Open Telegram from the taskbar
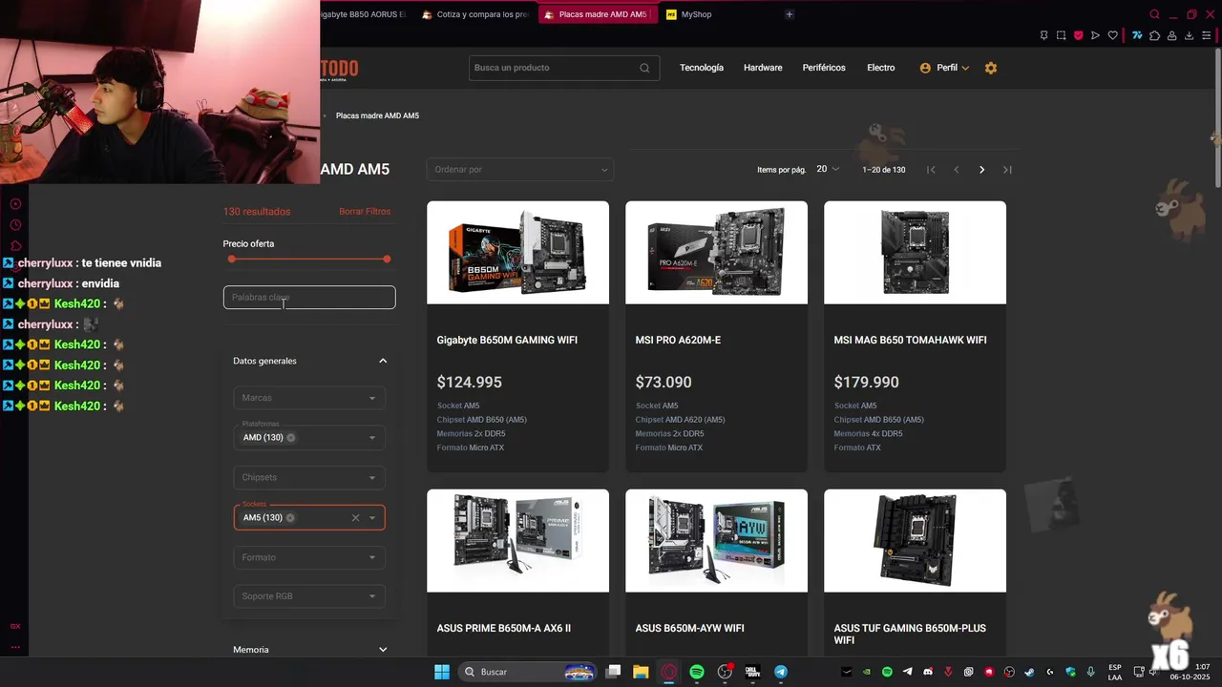The image size is (1222, 687). 781,672
